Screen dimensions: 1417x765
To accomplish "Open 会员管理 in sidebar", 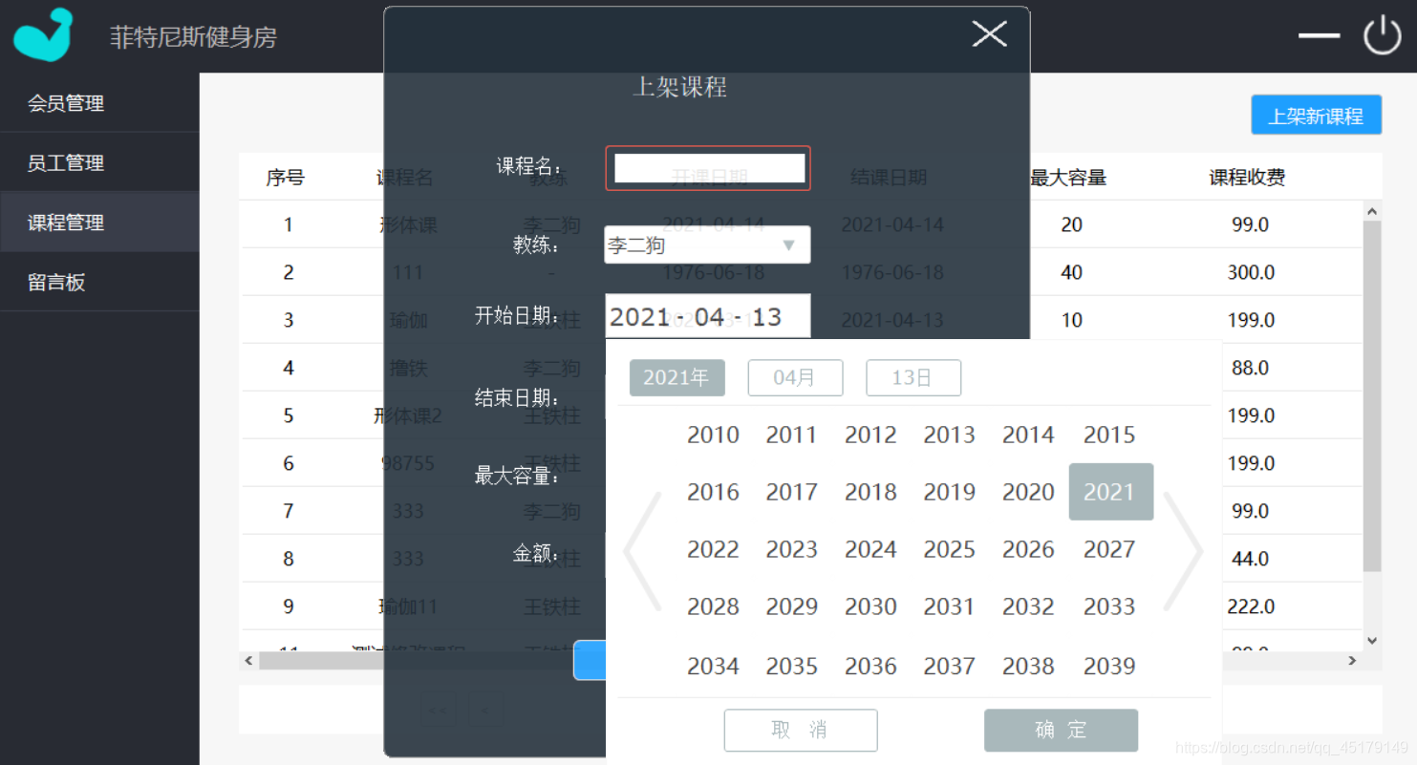I will tap(99, 103).
